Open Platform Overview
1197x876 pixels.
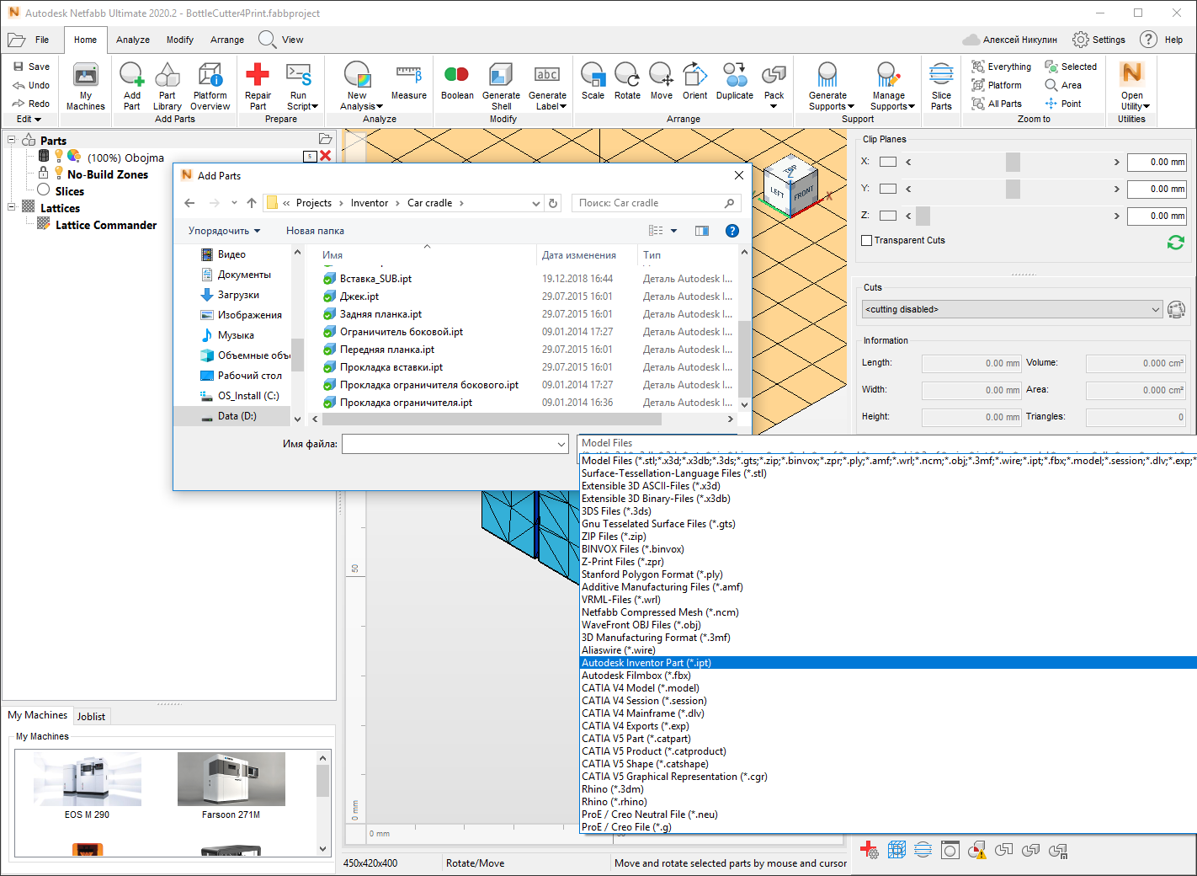click(x=210, y=86)
